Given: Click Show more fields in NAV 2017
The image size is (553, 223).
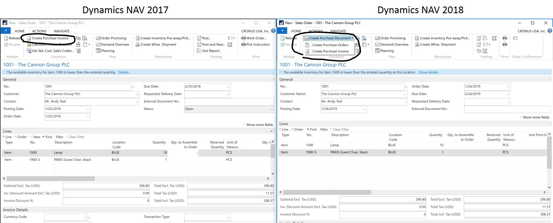Looking at the screenshot, I should 258,125.
